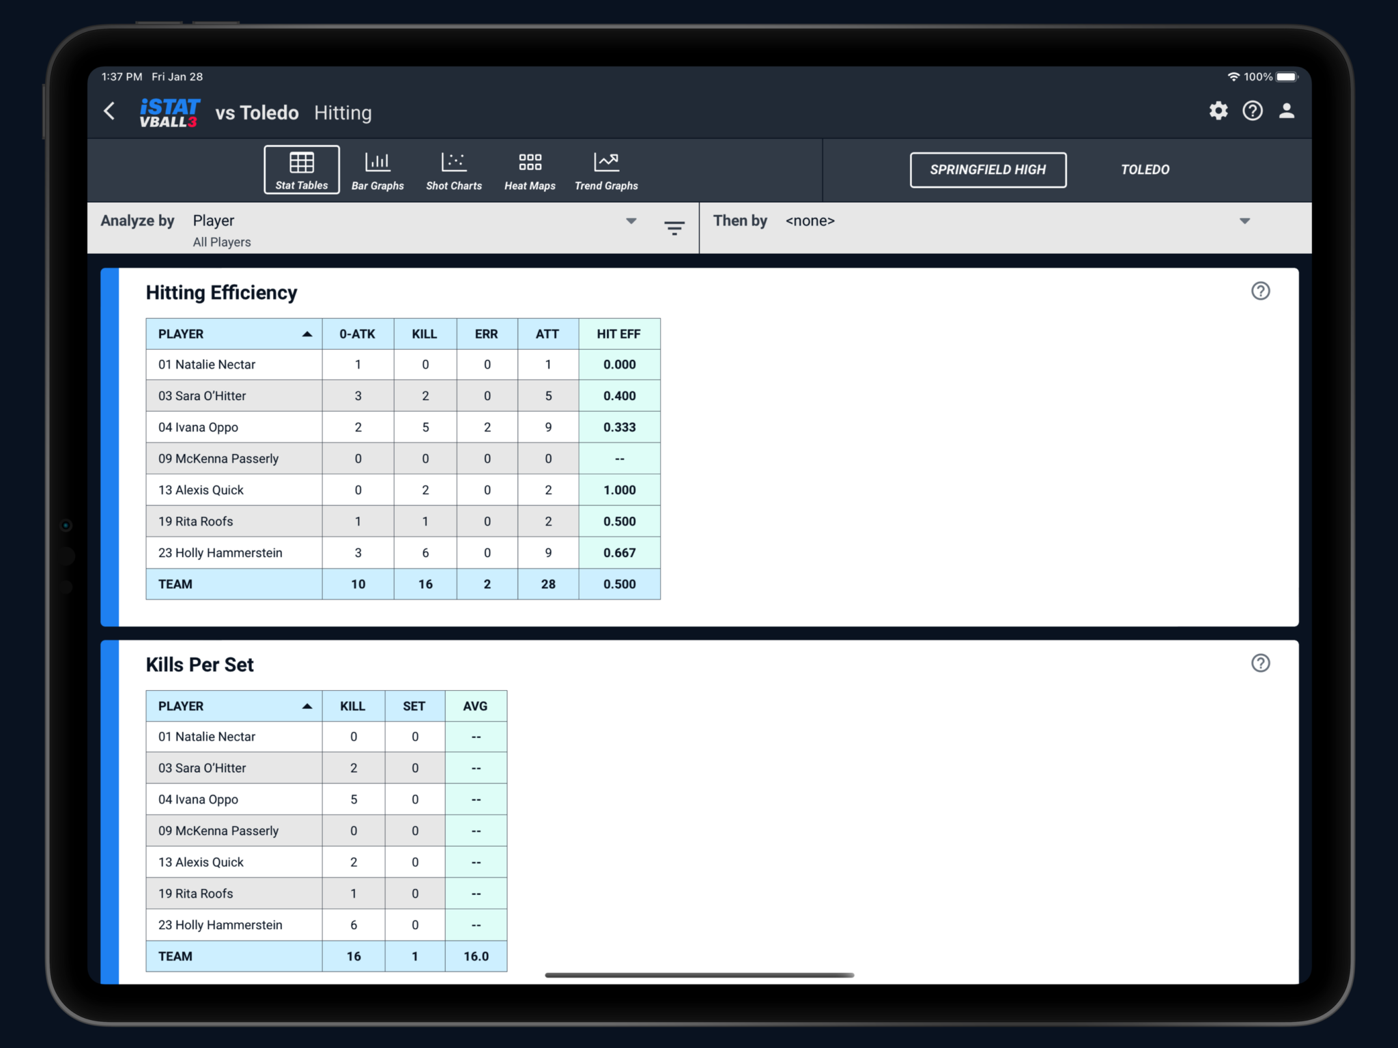Sort Hitting Efficiency by HIT EFF column
1398x1048 pixels.
(x=618, y=335)
